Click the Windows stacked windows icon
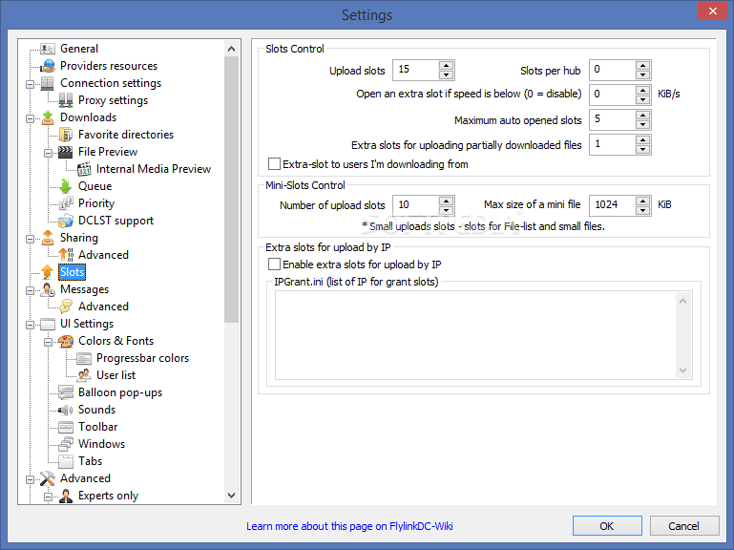This screenshot has height=550, width=734. [66, 444]
